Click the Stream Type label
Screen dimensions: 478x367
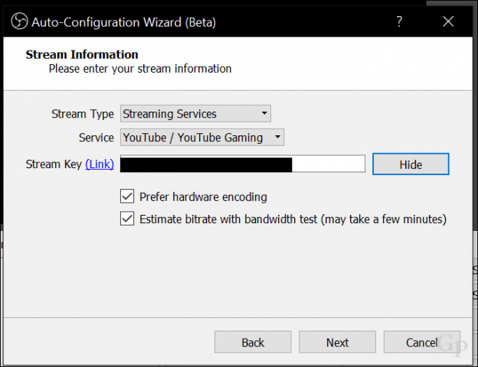[83, 114]
